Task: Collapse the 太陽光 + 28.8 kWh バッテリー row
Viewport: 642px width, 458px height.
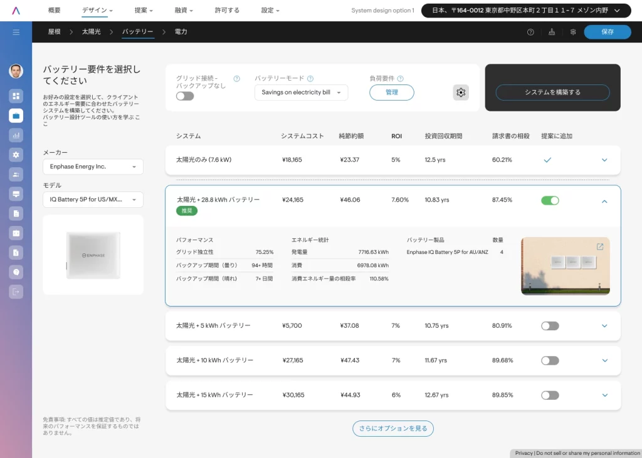Action: (604, 201)
